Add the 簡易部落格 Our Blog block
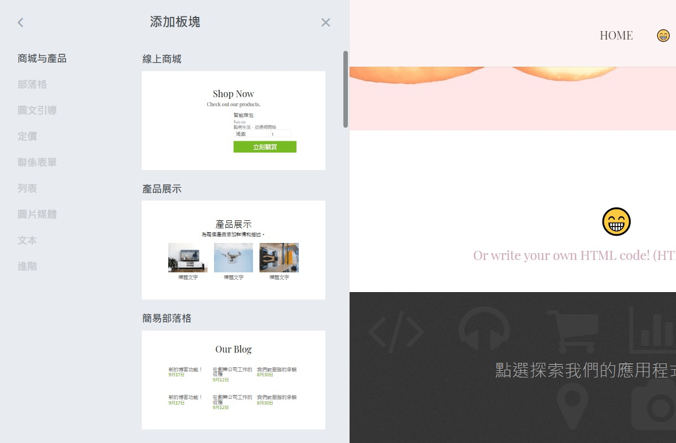 click(233, 380)
